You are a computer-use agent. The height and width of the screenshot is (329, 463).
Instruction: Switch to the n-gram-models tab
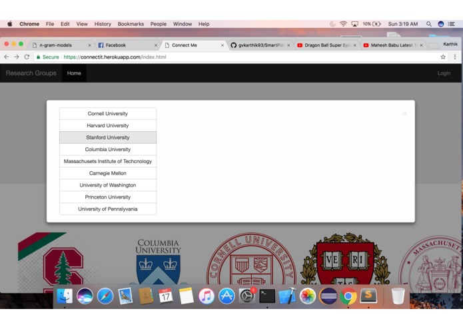click(61, 45)
